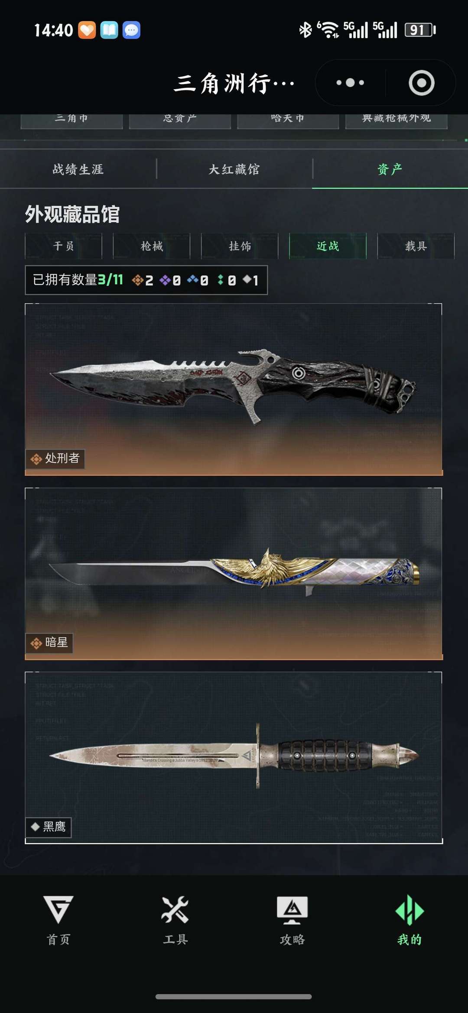Select 近战 melee category filter

328,246
